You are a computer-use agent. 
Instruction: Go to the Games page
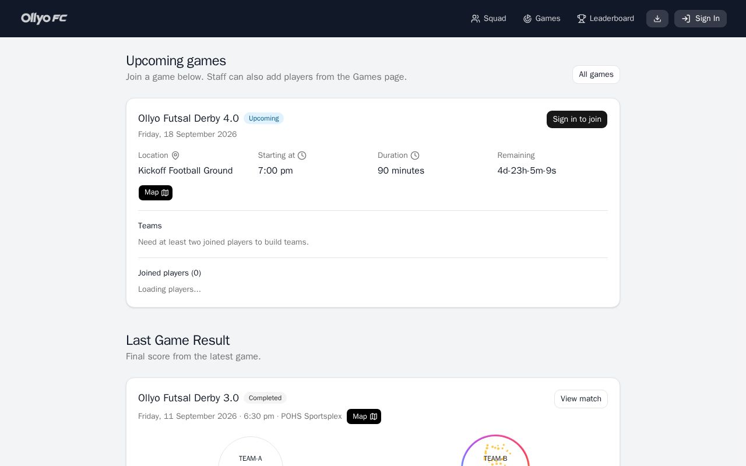[x=541, y=19]
